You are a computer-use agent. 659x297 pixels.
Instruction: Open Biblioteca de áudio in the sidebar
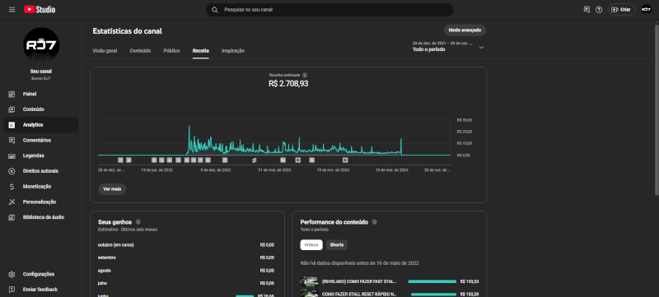coord(41,217)
